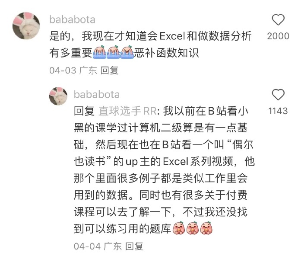Viewport: 298px width, 259px height.
Task: Open the small avatar beside the reply
Action: tap(58, 96)
